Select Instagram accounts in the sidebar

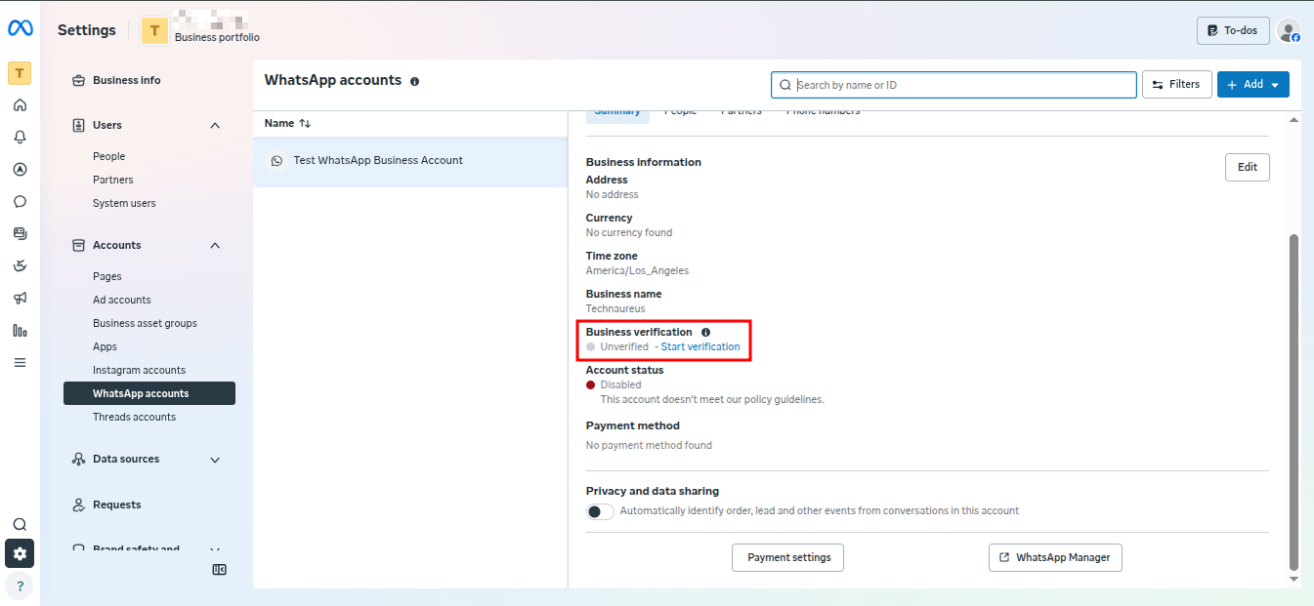click(x=139, y=370)
